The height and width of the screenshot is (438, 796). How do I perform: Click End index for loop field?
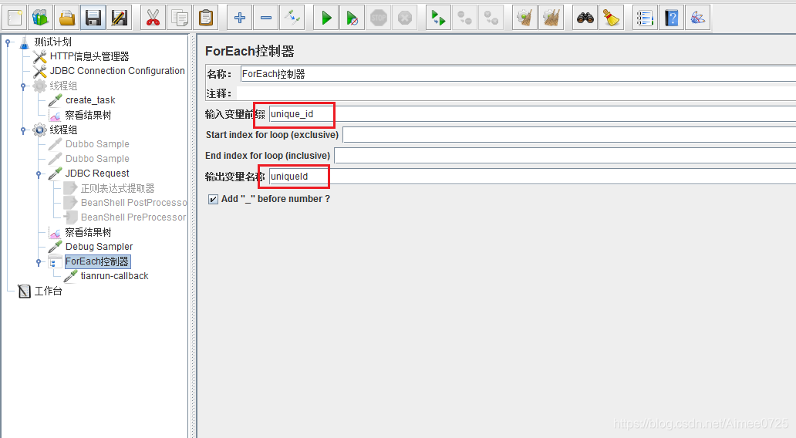[x=565, y=156]
